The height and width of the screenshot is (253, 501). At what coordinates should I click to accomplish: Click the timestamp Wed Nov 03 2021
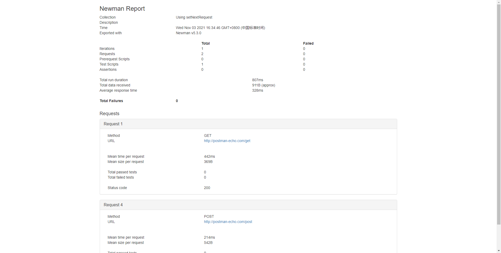[x=220, y=28]
